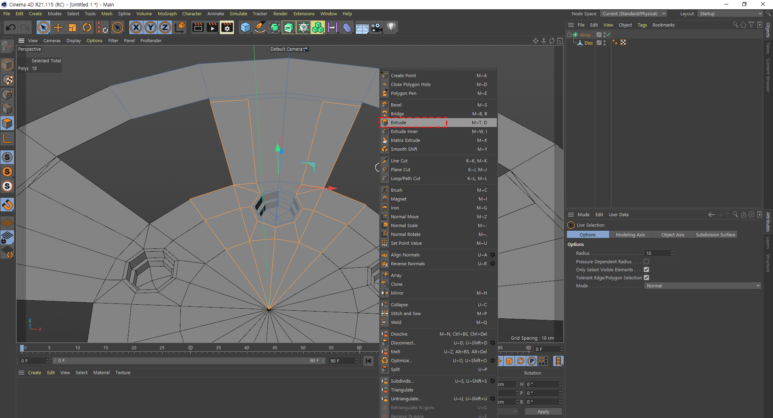The width and height of the screenshot is (773, 418).
Task: Select the Live Selection tool in toolbar
Action: tap(43, 27)
